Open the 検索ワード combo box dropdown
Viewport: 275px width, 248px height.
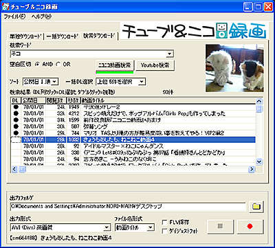pos(169,54)
